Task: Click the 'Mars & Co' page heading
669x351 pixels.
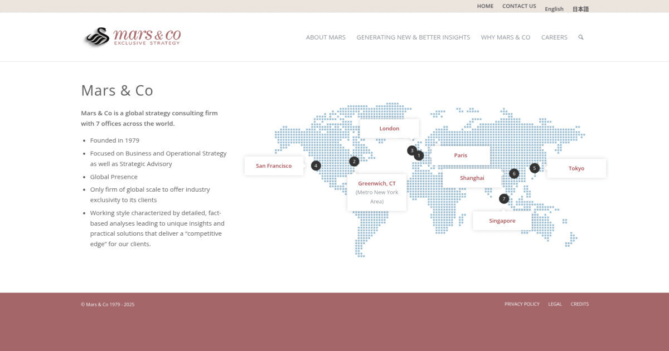Action: (117, 90)
